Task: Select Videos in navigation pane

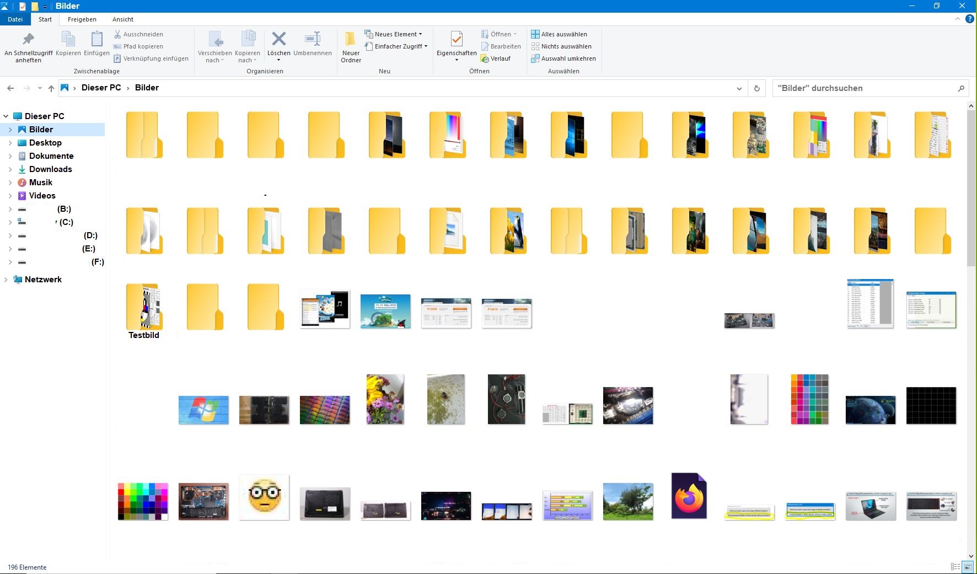Action: tap(42, 196)
